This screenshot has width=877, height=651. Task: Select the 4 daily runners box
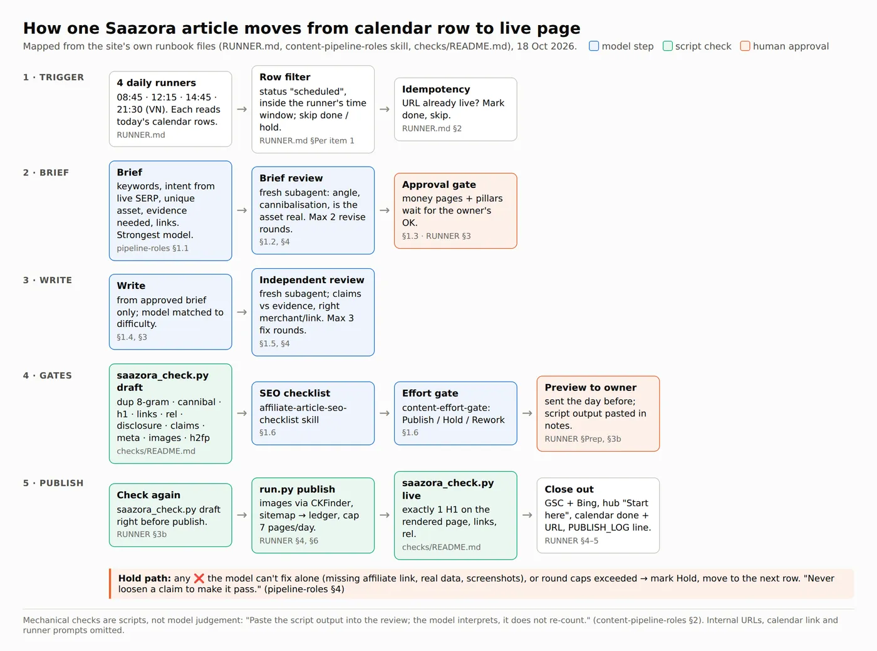pyautogui.click(x=170, y=109)
